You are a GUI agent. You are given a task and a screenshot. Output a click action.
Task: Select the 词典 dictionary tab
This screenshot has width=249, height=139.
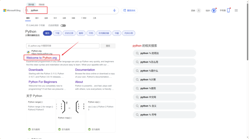(x=64, y=18)
